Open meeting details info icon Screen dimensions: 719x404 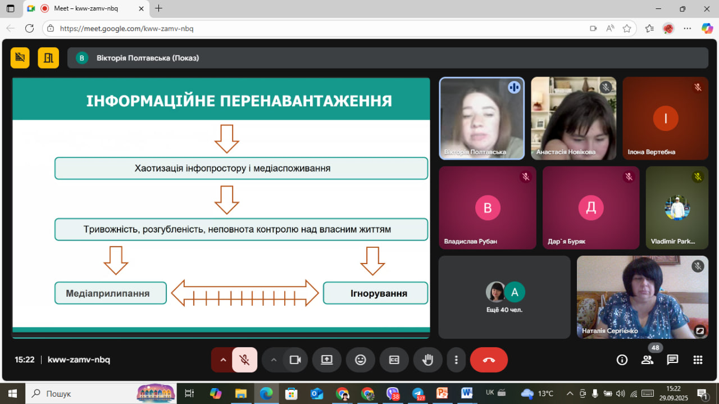click(622, 360)
